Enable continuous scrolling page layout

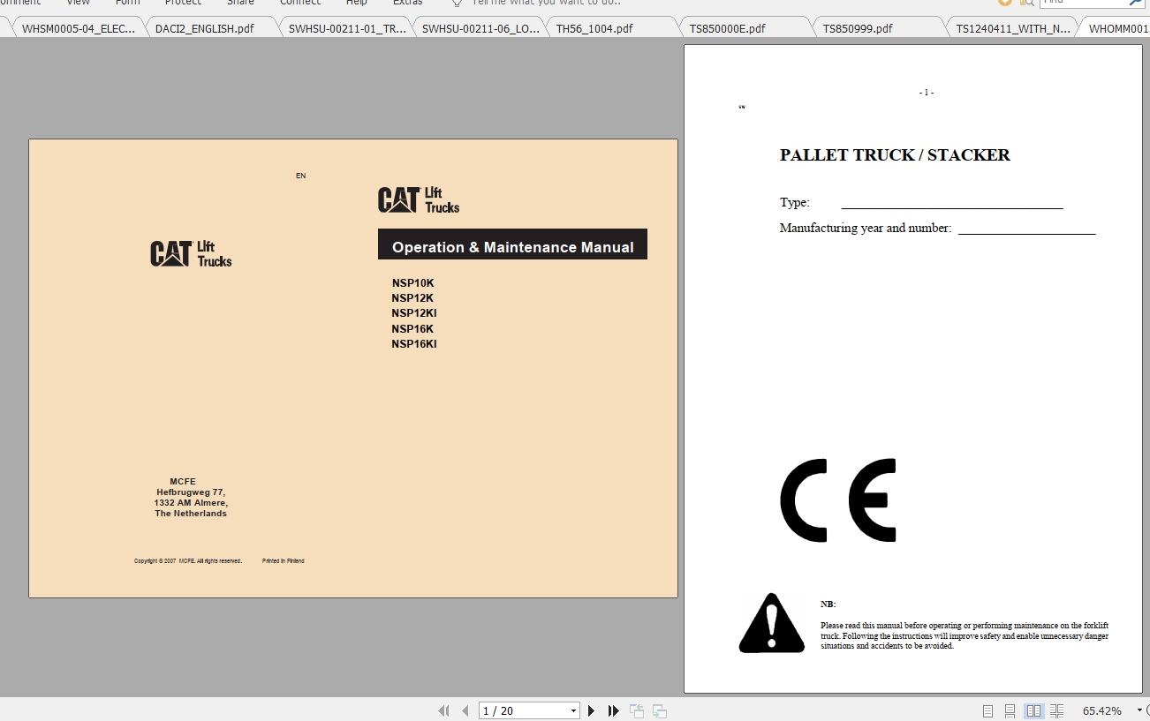(1010, 710)
